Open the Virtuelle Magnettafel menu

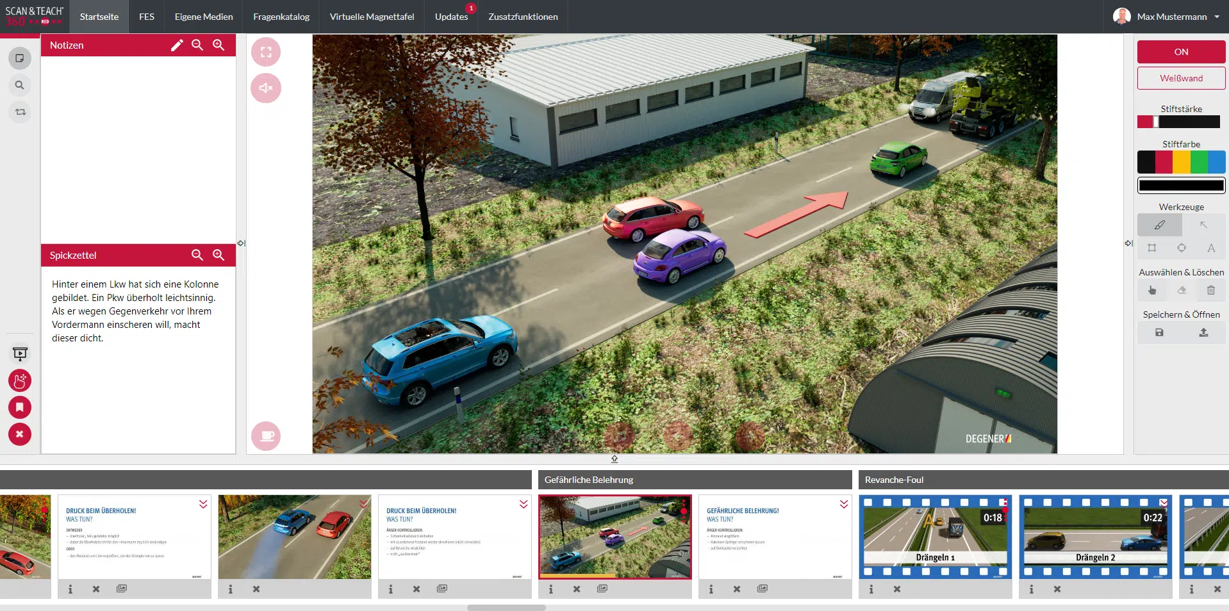[x=372, y=17]
